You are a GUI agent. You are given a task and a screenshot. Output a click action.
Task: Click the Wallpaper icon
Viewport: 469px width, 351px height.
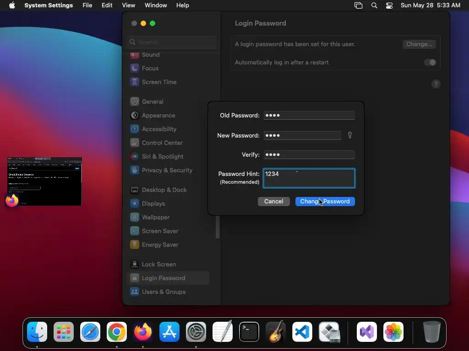(135, 217)
